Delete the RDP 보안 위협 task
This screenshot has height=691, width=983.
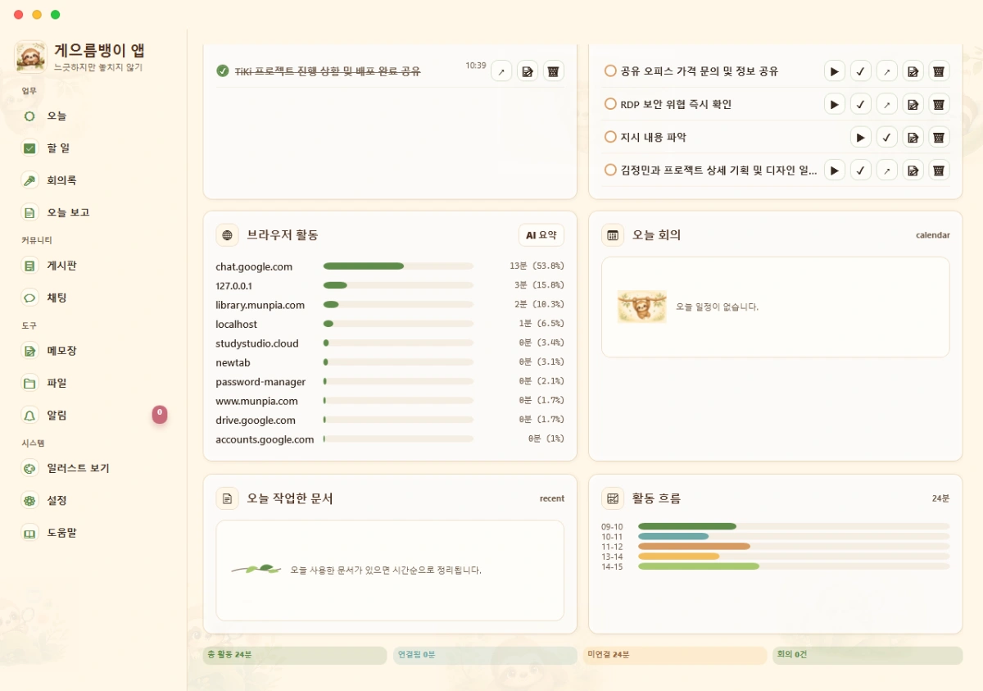pyautogui.click(x=939, y=104)
